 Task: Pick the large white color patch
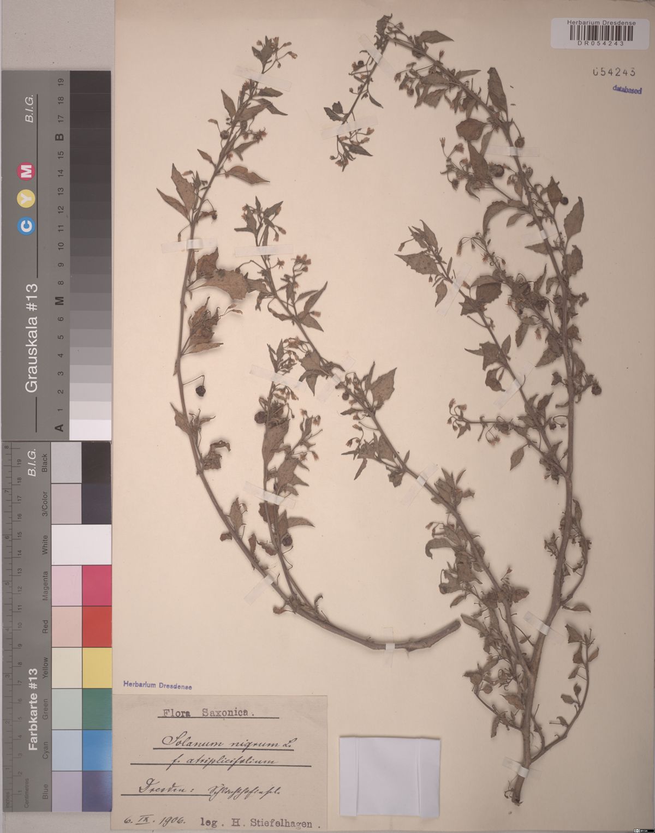coord(81,544)
